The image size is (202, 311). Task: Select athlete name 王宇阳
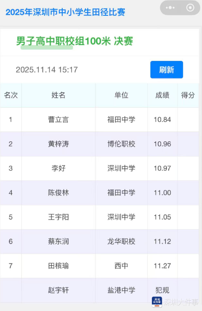point(59,217)
